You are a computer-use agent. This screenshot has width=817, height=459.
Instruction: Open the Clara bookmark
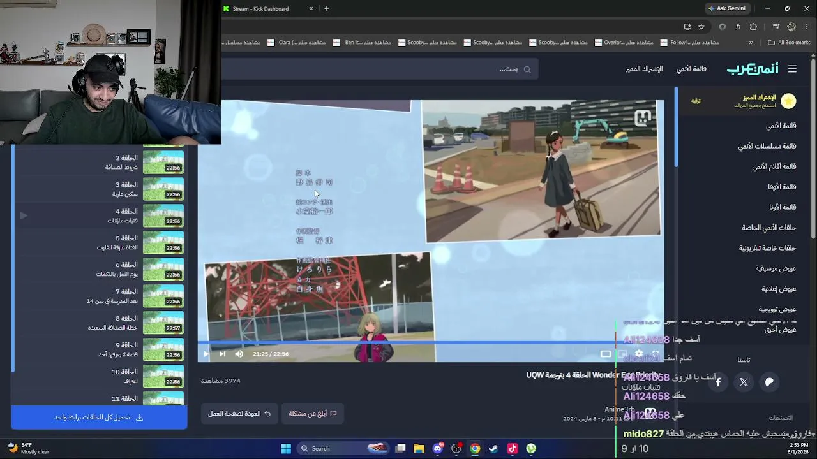[x=297, y=43]
